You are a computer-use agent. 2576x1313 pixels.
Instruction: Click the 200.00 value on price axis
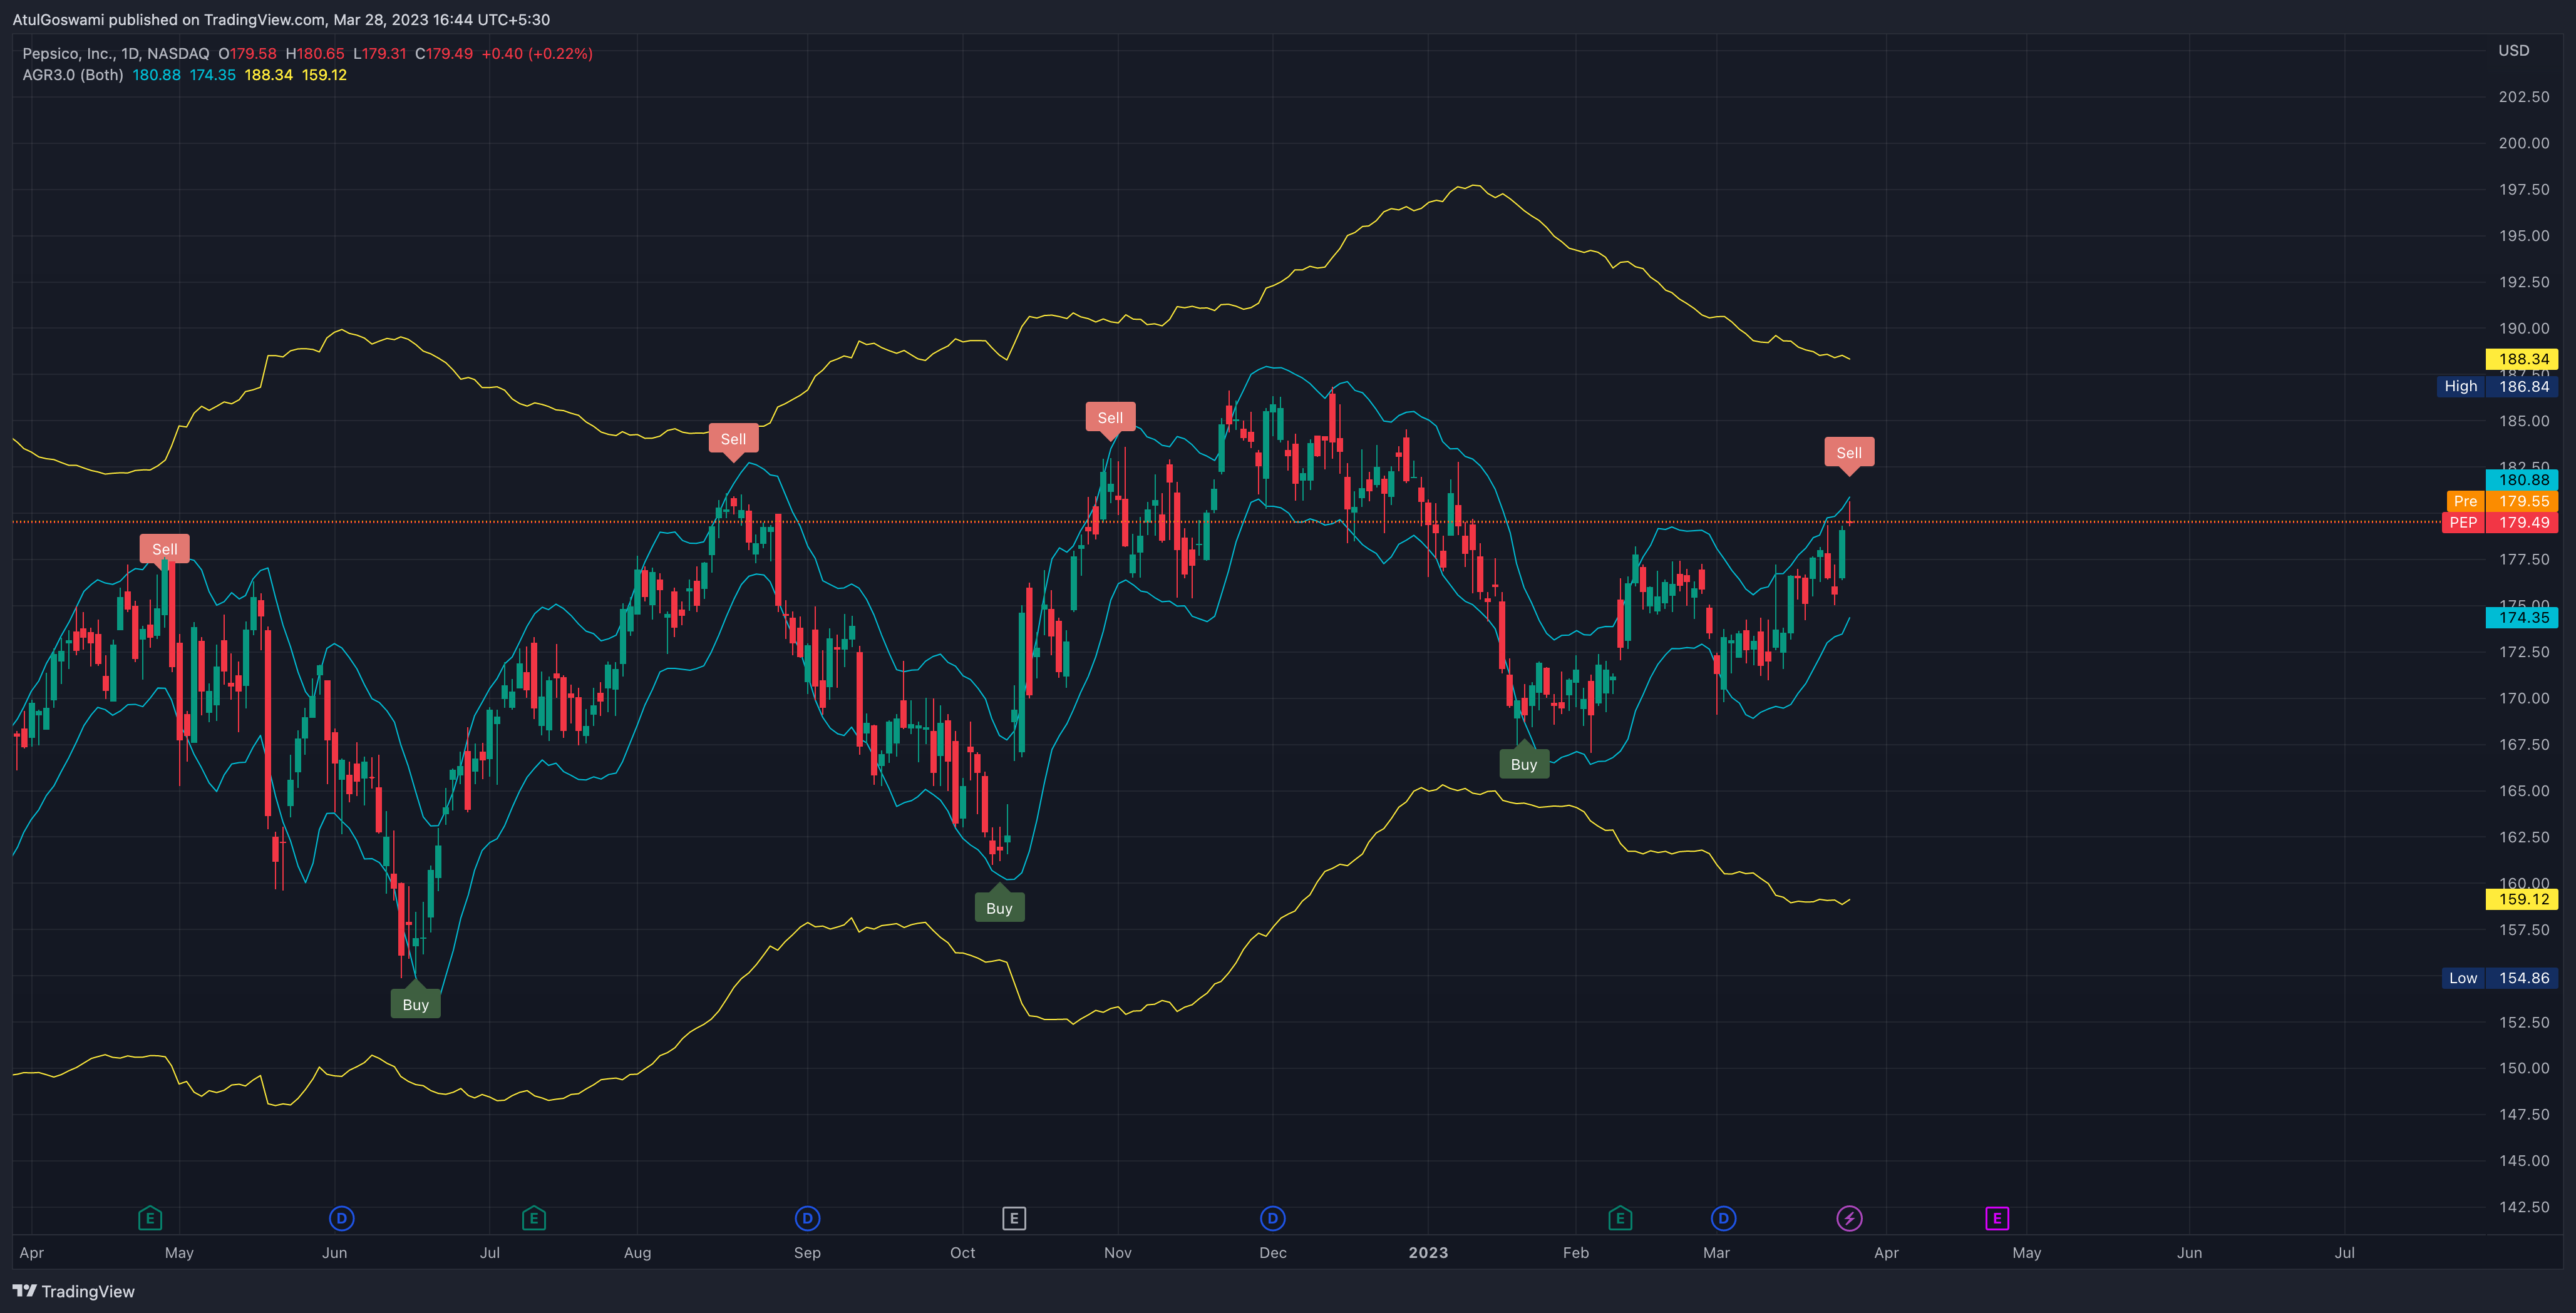[2524, 143]
